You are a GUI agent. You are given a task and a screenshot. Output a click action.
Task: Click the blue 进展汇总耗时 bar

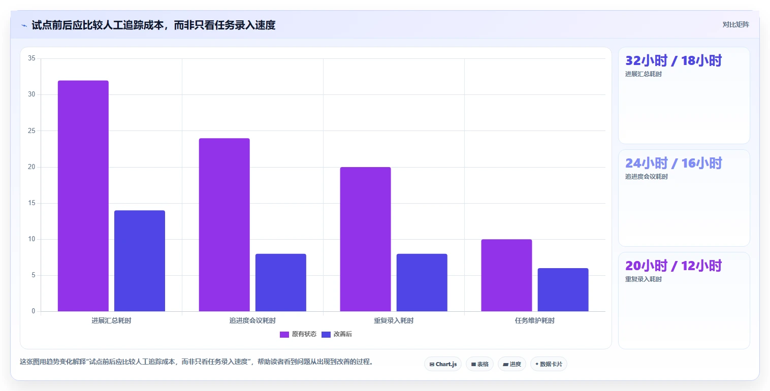click(140, 261)
